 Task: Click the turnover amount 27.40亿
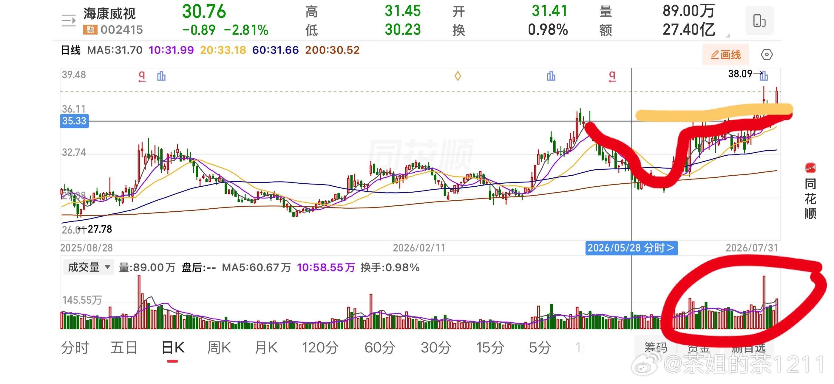point(689,30)
